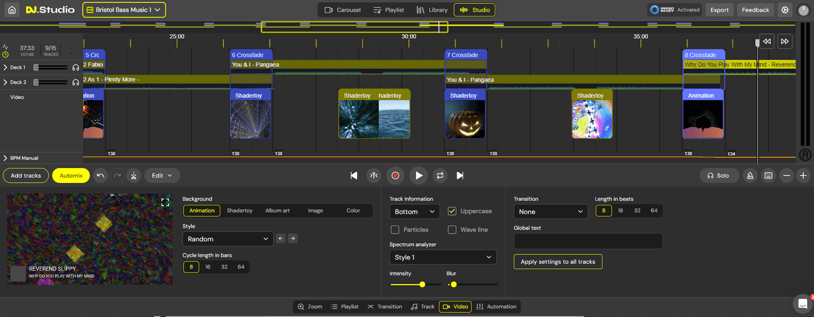814x317 pixels.
Task: Click the home icon top left
Action: (x=11, y=9)
